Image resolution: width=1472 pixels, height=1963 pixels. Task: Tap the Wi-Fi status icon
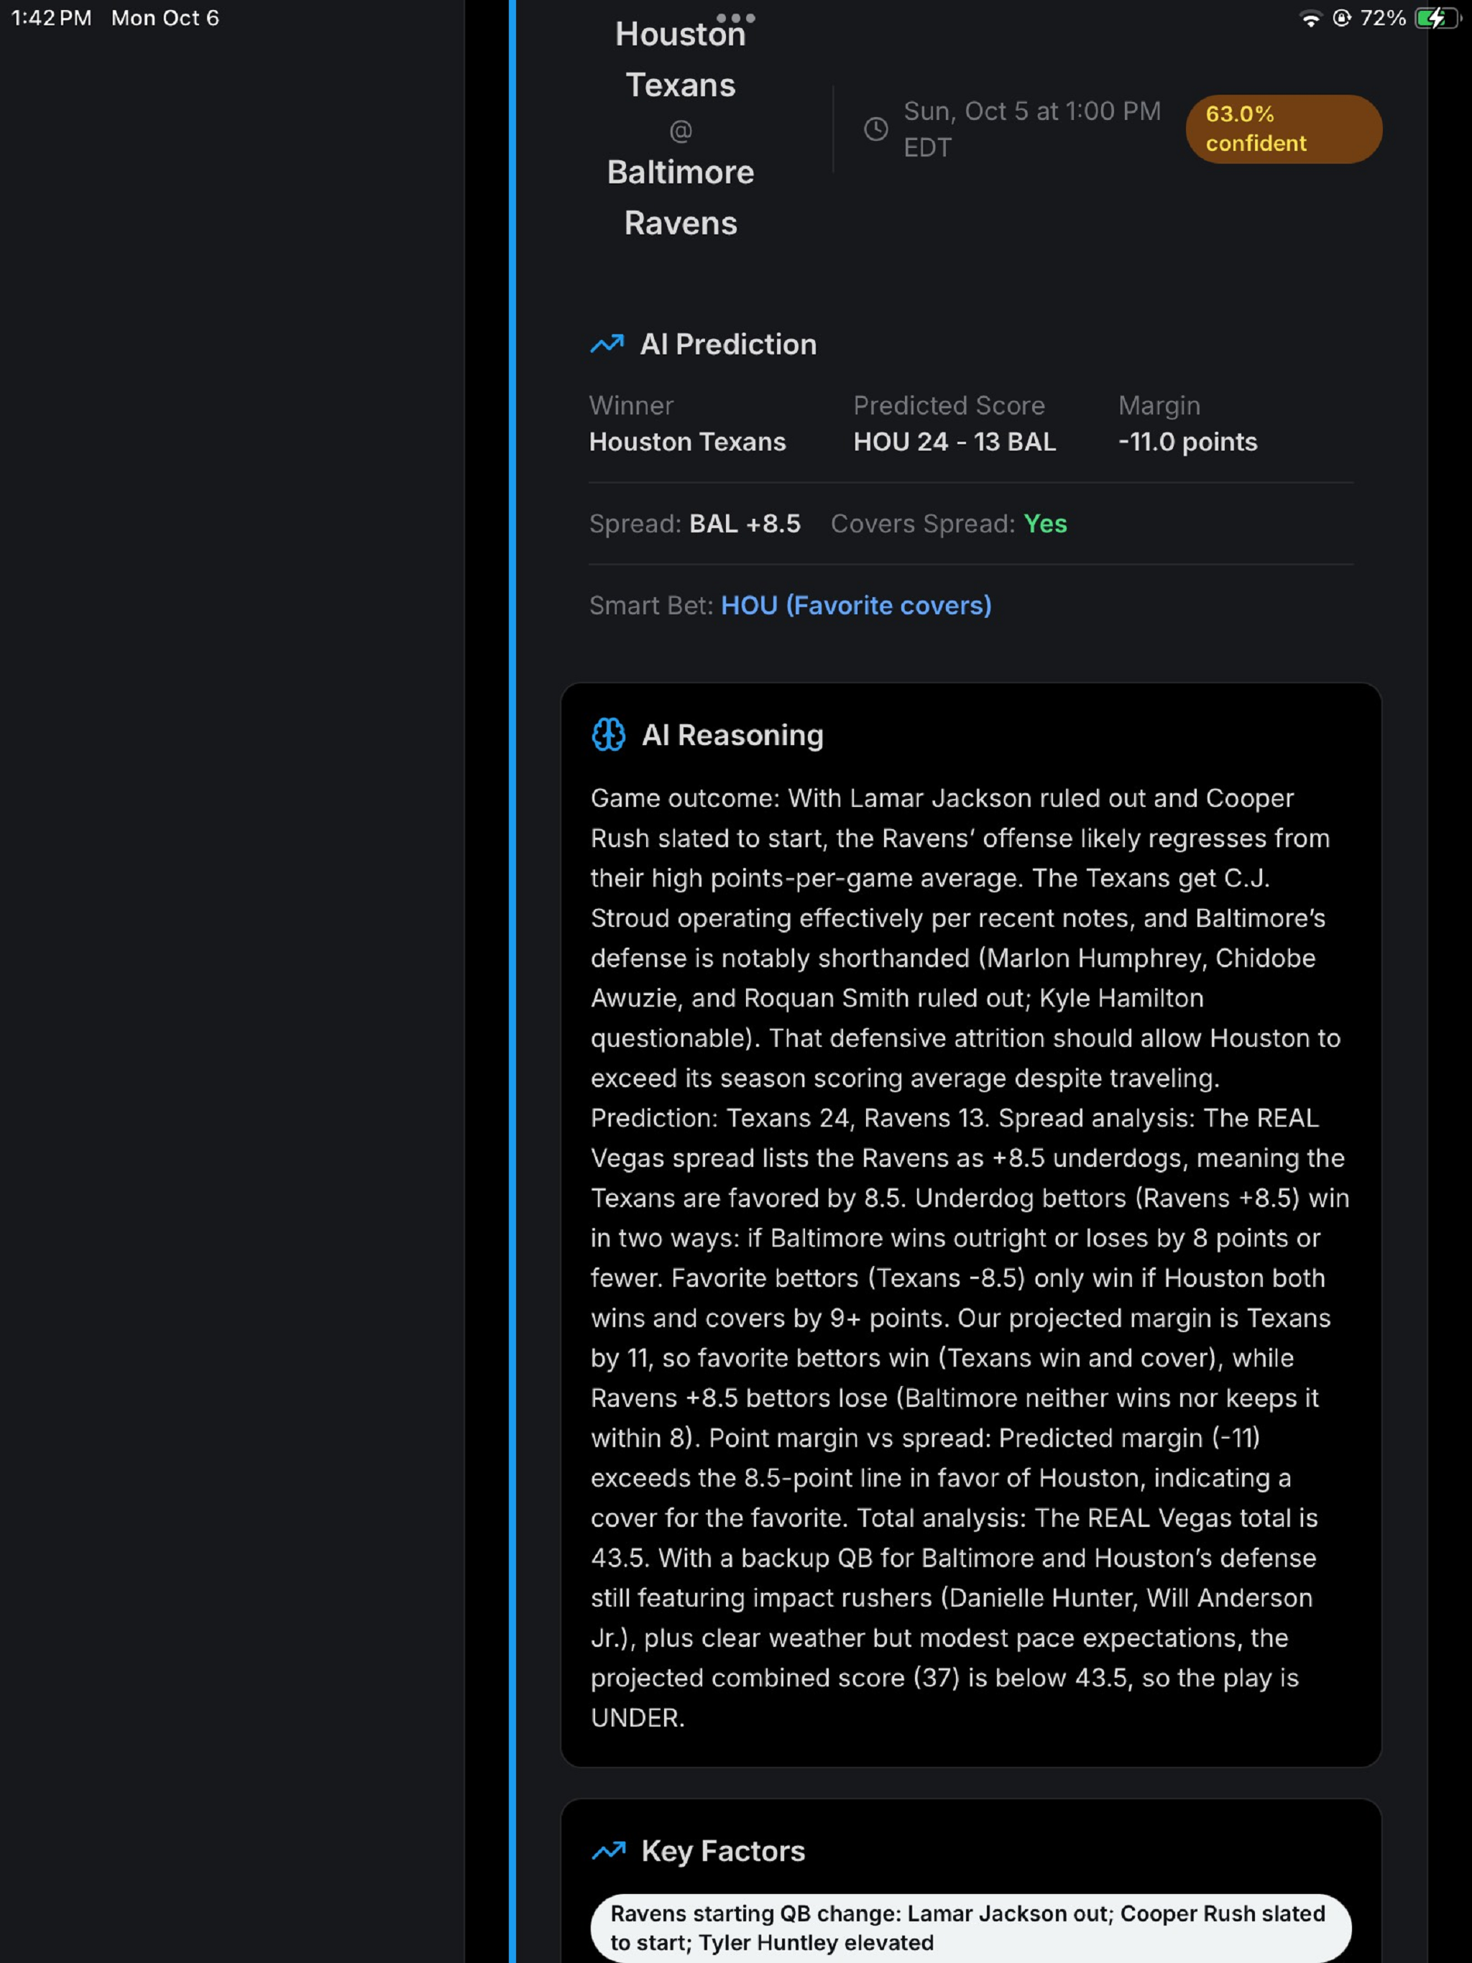[1310, 19]
